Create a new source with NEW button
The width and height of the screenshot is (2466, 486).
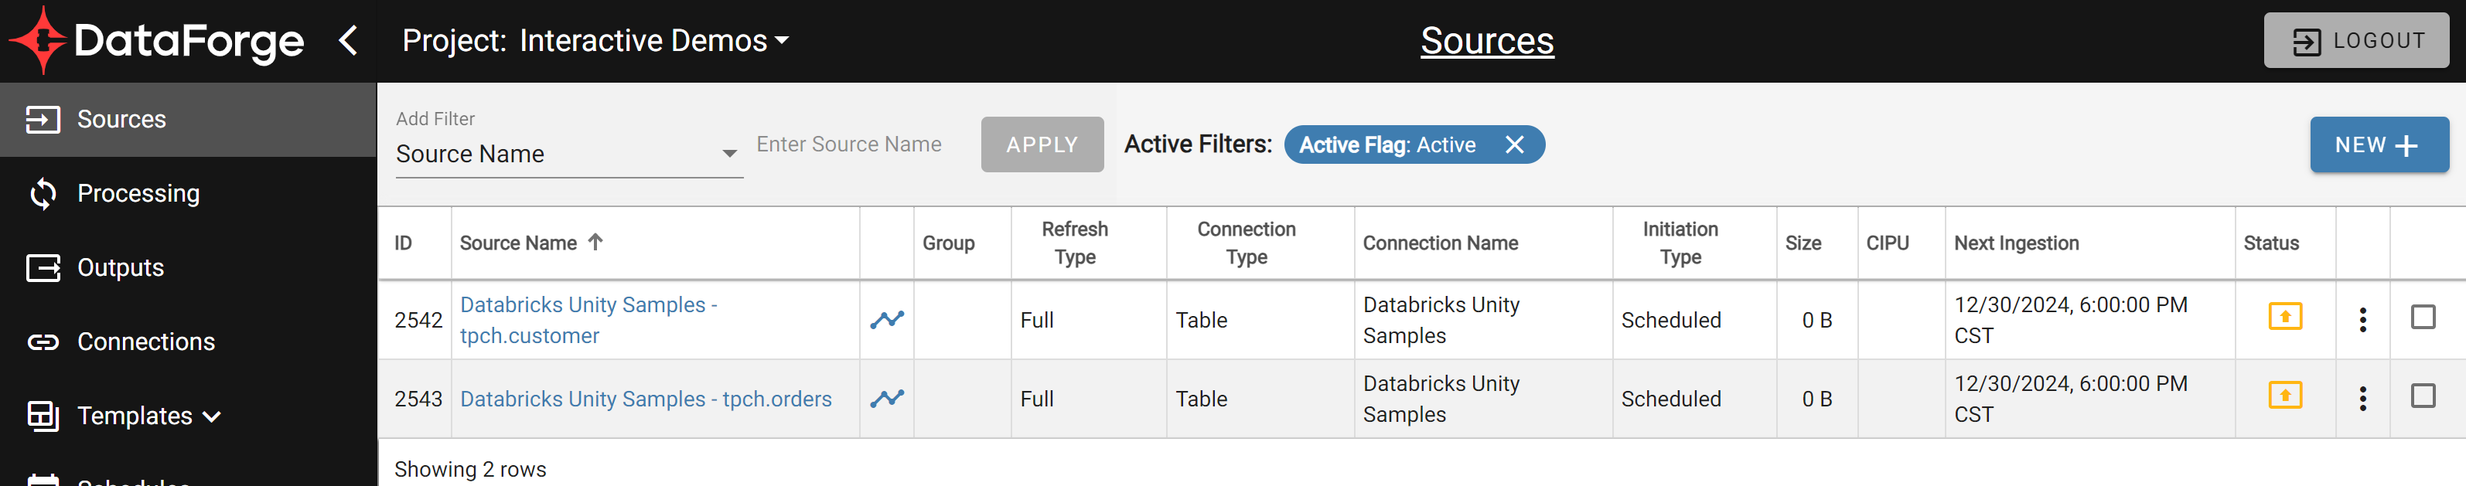2379,144
